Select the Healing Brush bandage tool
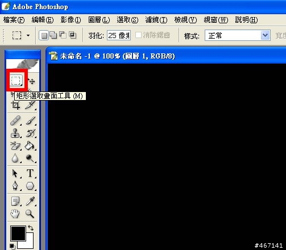286x250 pixels. pyautogui.click(x=15, y=120)
